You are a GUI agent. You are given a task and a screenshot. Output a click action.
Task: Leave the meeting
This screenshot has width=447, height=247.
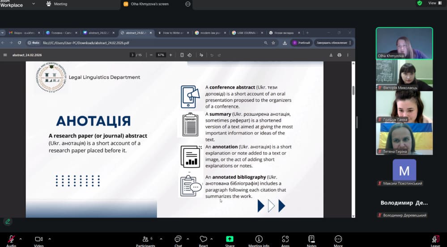435,240
